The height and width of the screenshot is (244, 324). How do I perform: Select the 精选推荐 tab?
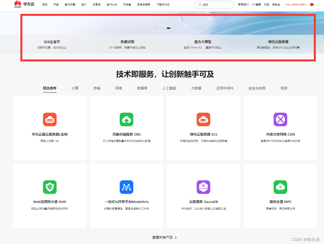(50, 88)
